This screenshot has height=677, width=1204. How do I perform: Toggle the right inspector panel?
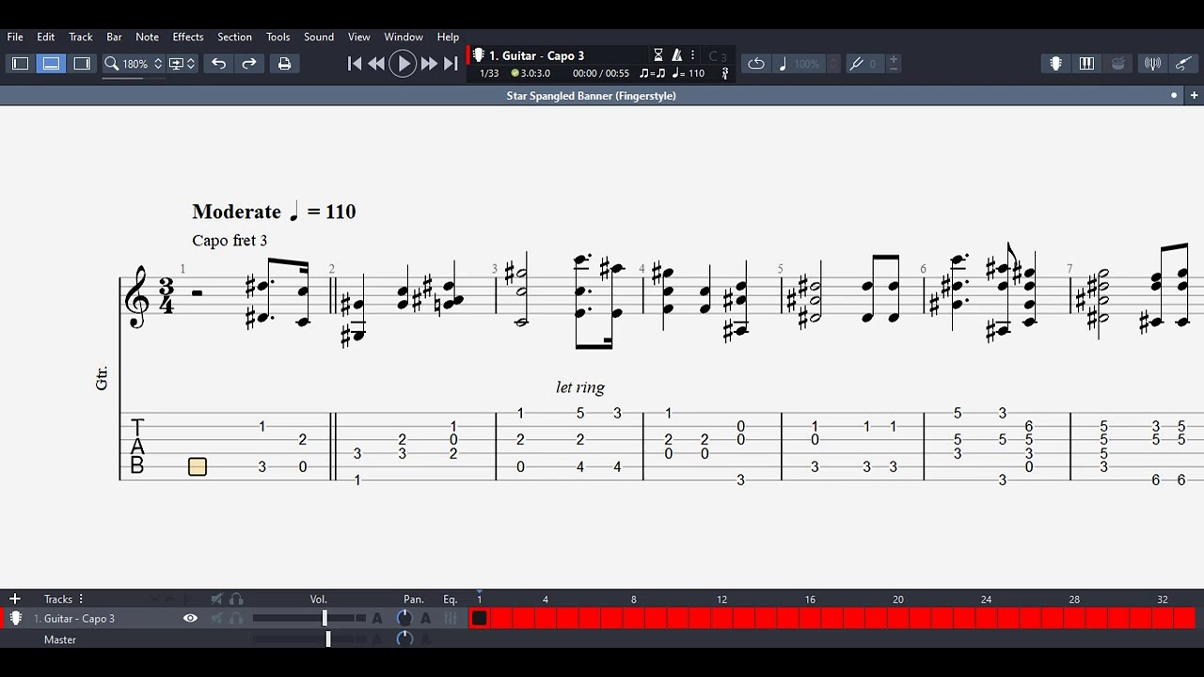tap(82, 63)
